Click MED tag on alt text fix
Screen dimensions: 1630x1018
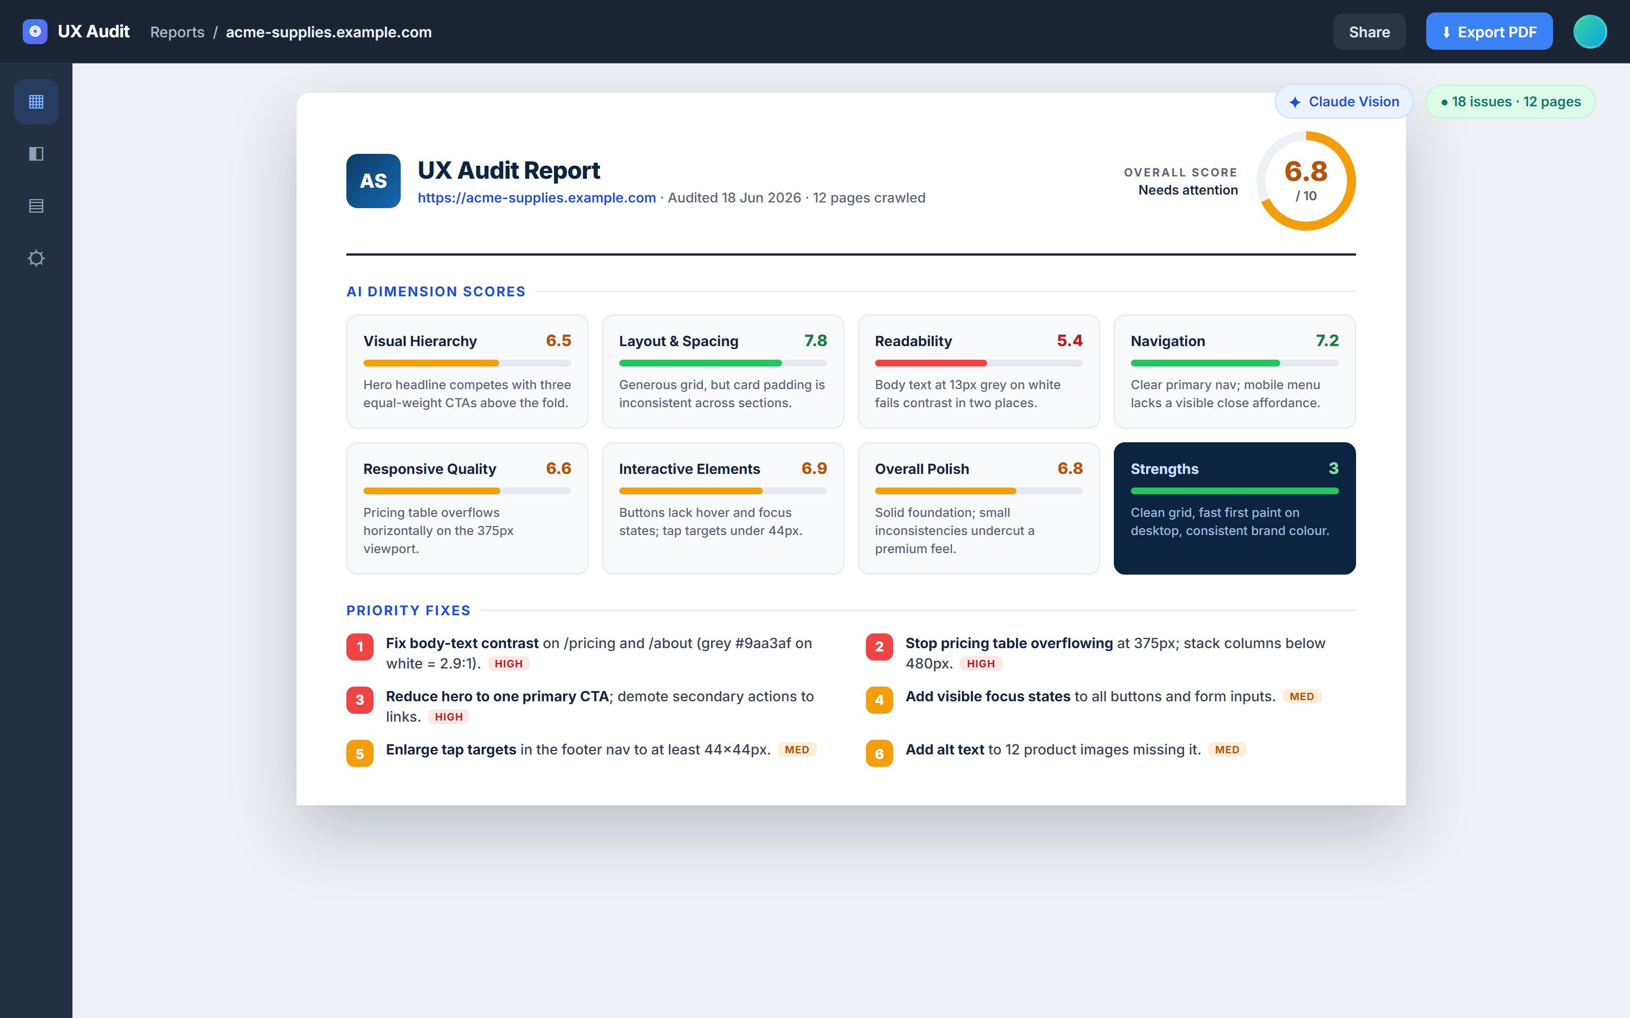pos(1227,750)
